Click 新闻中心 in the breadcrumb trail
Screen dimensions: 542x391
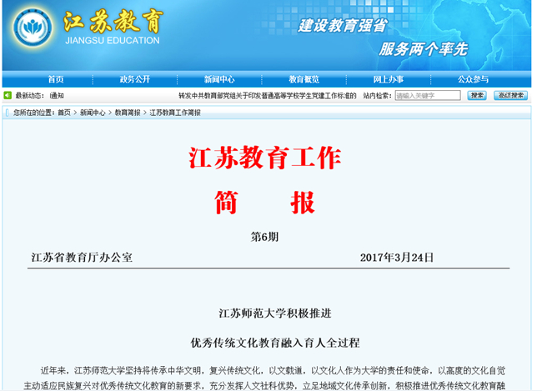tap(93, 112)
